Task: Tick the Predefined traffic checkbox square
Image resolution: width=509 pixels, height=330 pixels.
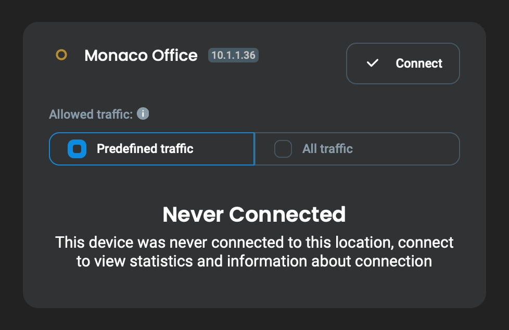Action: (x=77, y=149)
